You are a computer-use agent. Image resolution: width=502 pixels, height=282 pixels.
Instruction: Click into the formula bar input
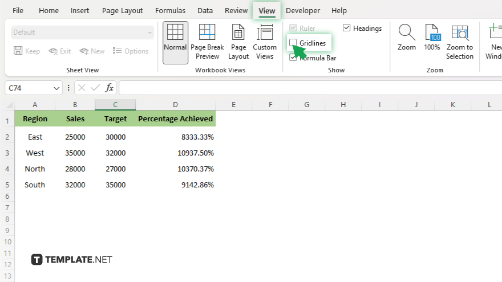[x=310, y=88]
